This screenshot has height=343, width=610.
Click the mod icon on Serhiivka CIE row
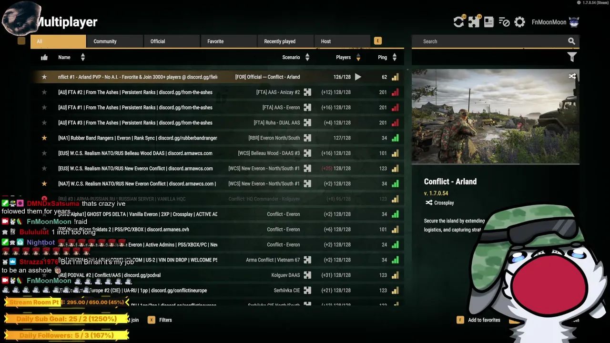coord(307,290)
